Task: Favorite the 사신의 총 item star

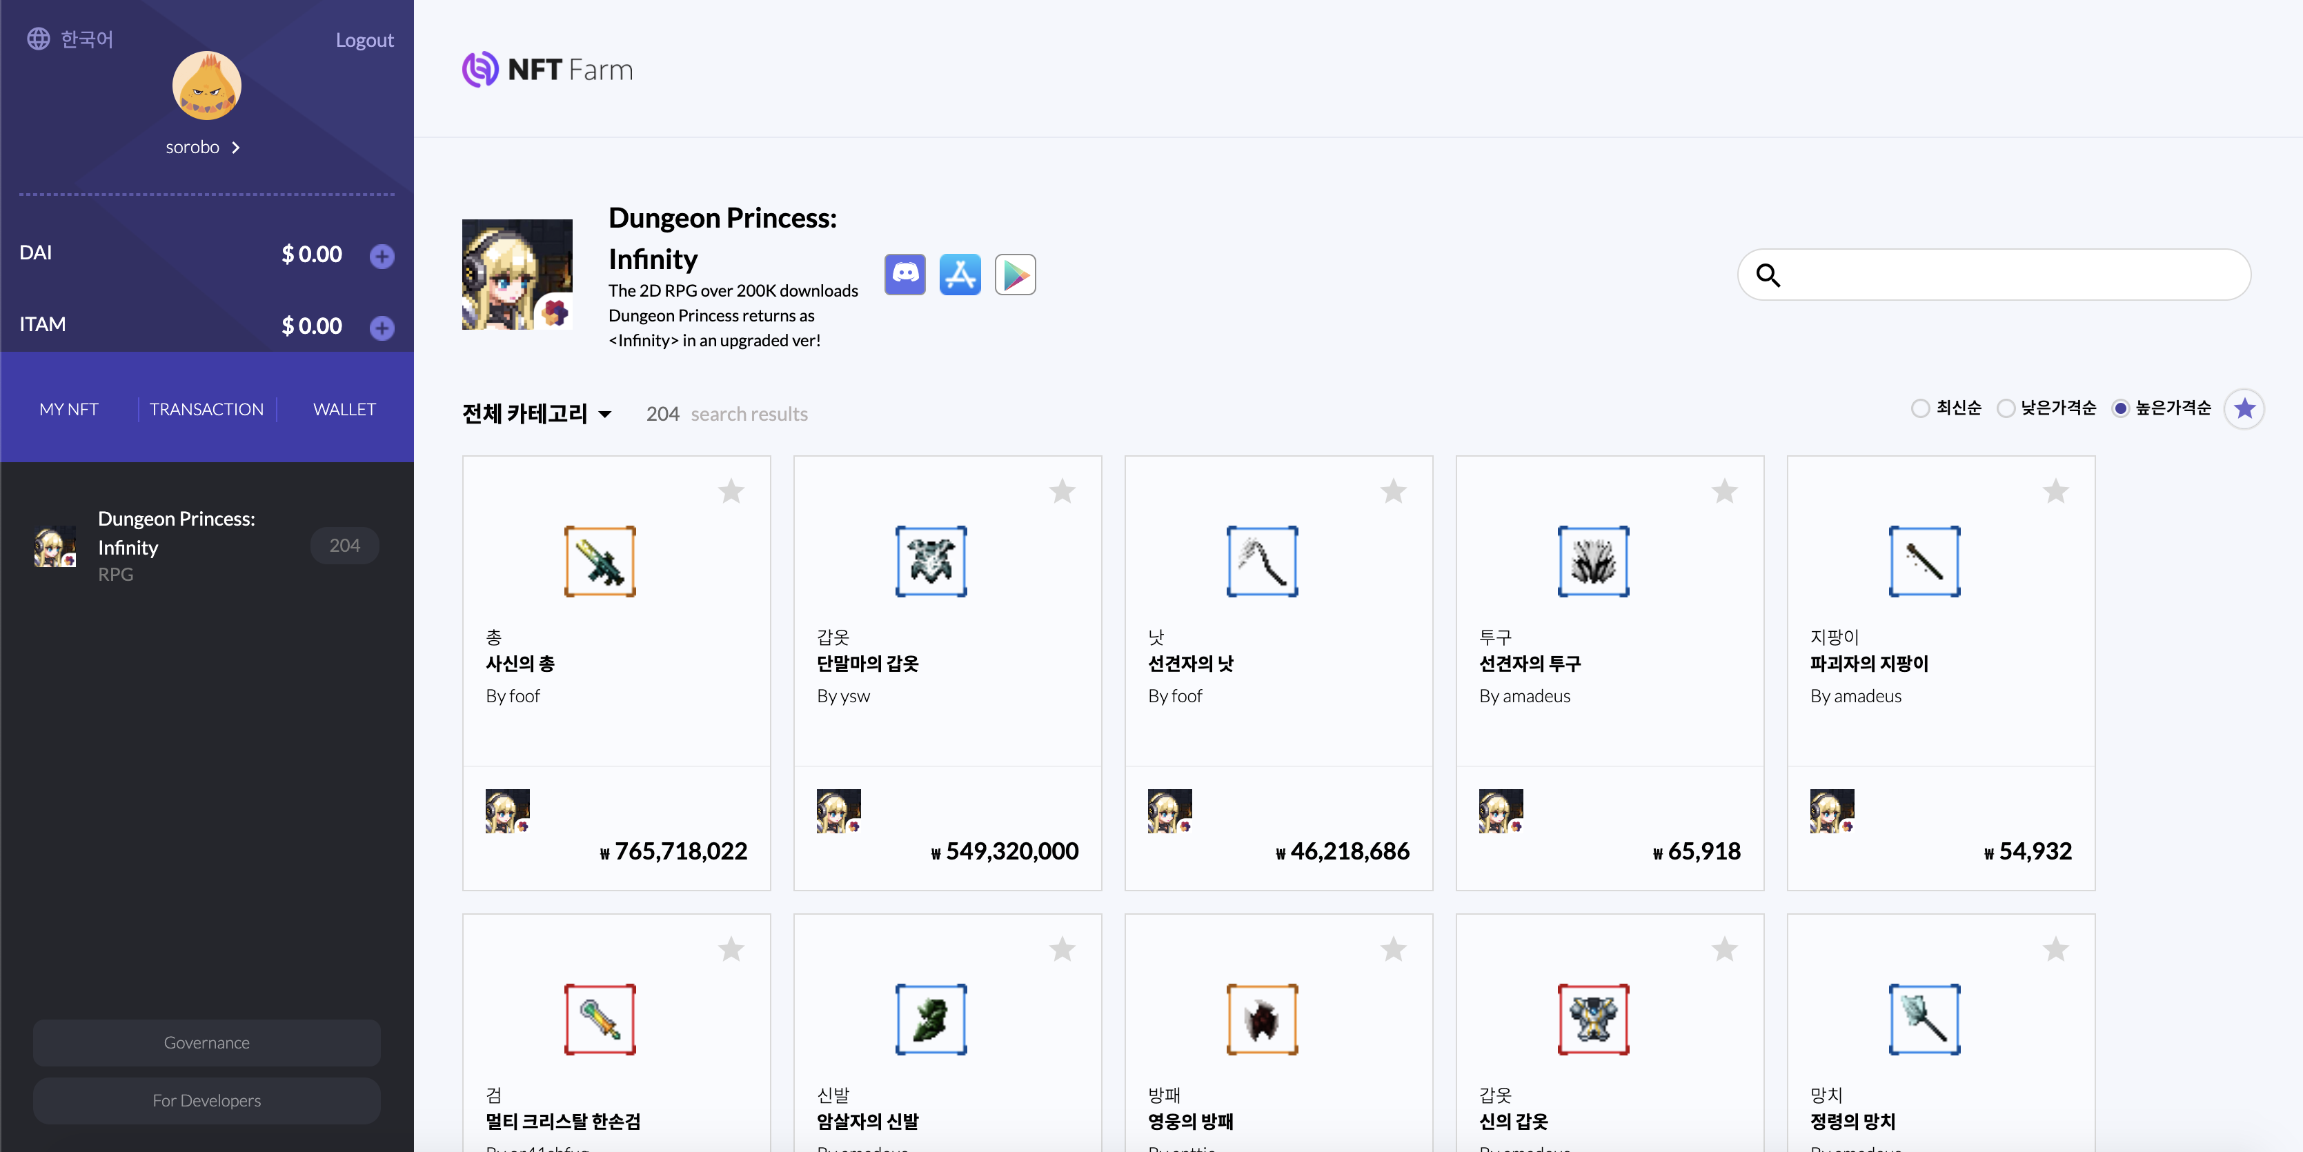Action: coord(731,490)
